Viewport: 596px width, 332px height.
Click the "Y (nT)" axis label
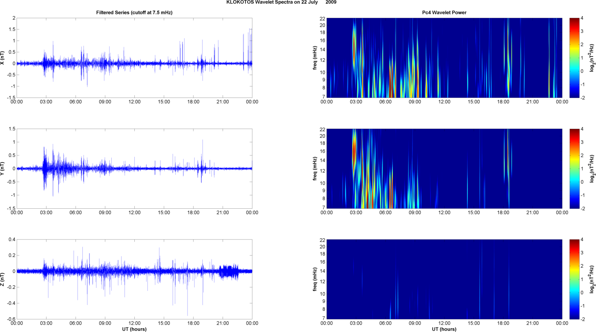coord(3,169)
